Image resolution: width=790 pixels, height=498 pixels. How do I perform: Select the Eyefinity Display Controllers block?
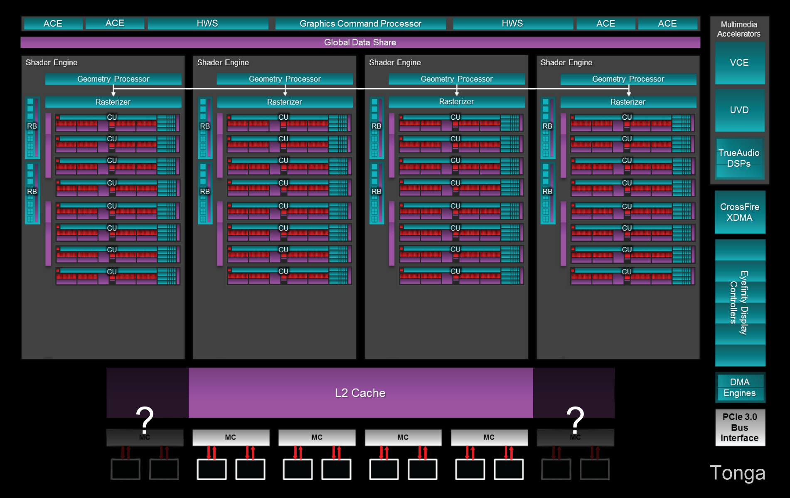pos(740,303)
